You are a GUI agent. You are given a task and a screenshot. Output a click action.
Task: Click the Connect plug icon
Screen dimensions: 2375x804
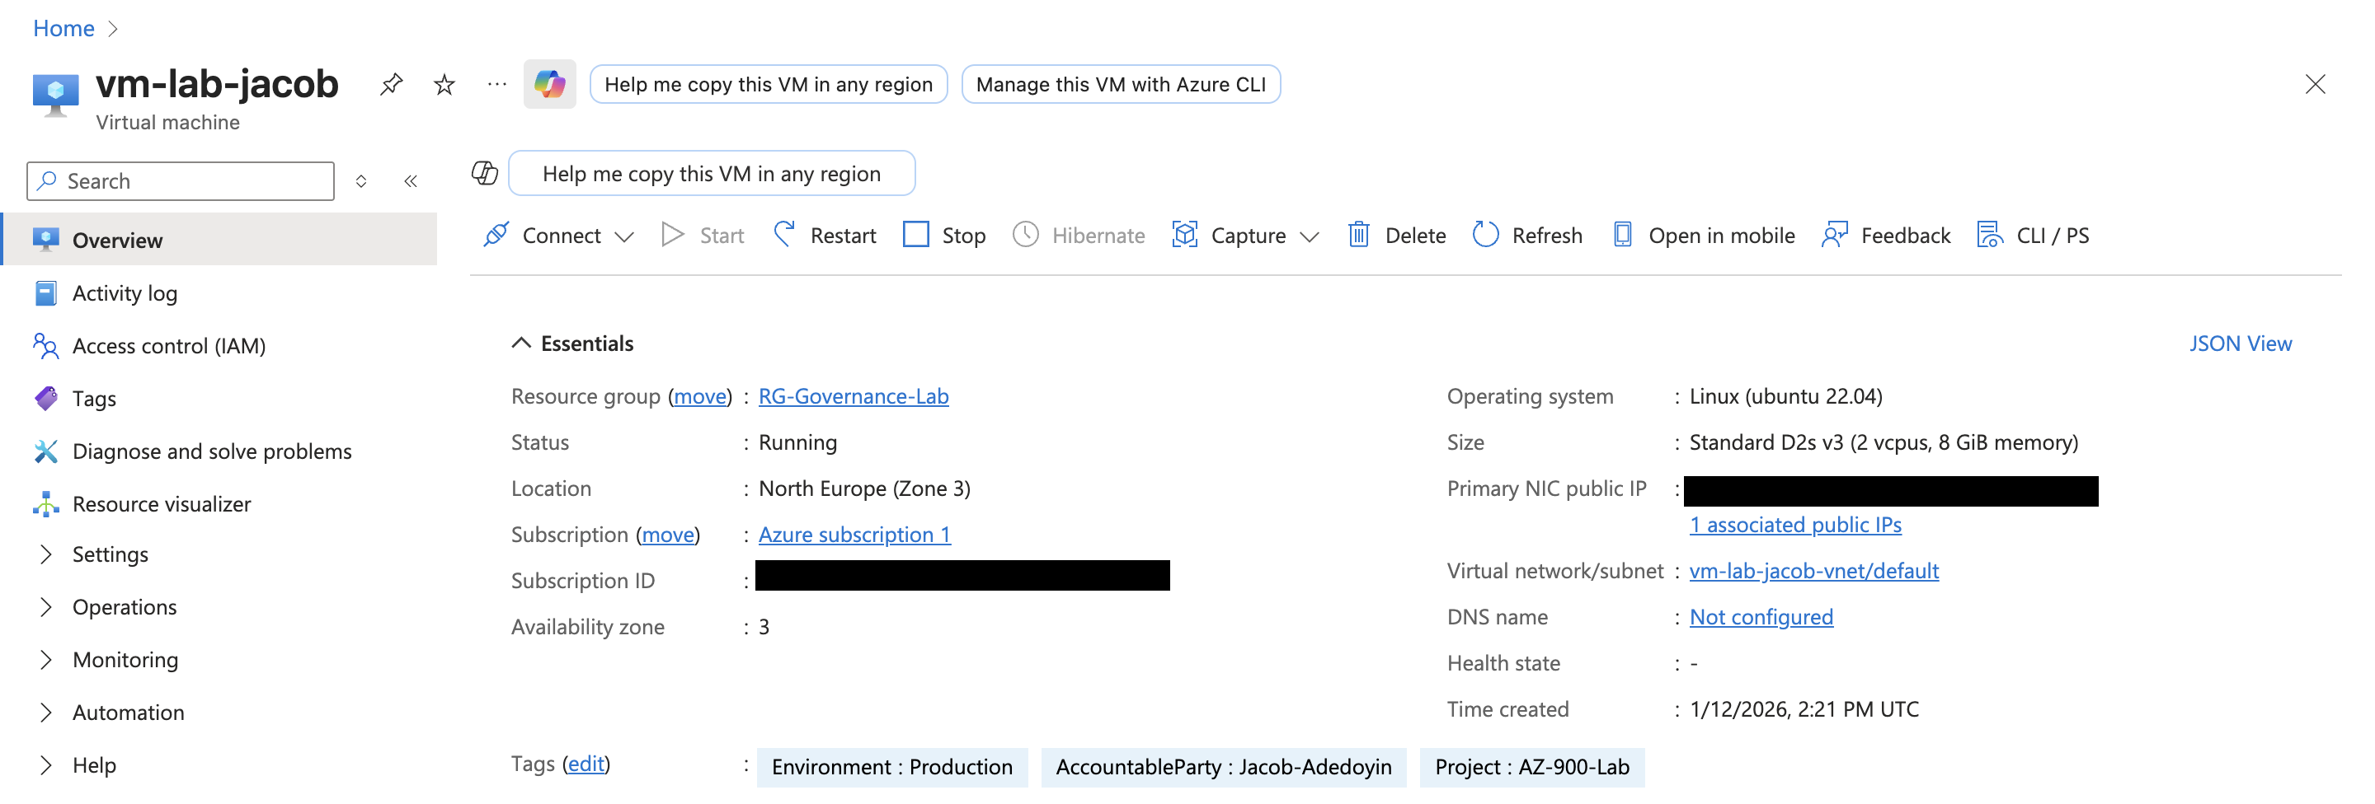tap(496, 235)
